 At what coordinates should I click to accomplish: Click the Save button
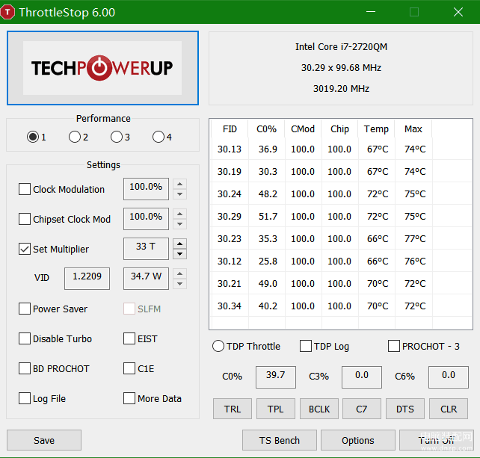pos(44,440)
